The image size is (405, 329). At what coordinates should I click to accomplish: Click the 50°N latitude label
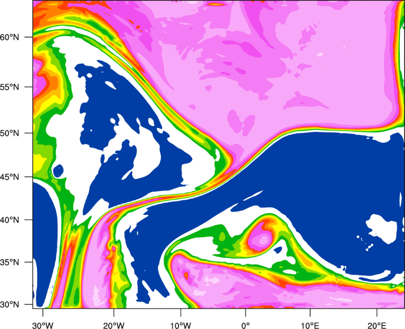tap(10, 133)
